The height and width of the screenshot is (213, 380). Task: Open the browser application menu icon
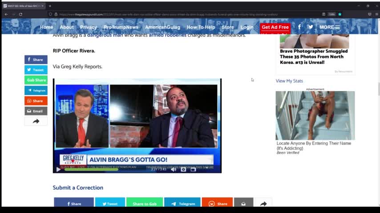click(376, 14)
